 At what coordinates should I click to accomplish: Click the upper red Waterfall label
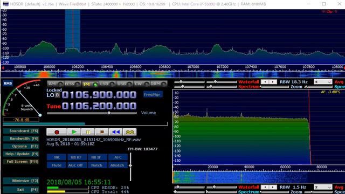[249, 82]
